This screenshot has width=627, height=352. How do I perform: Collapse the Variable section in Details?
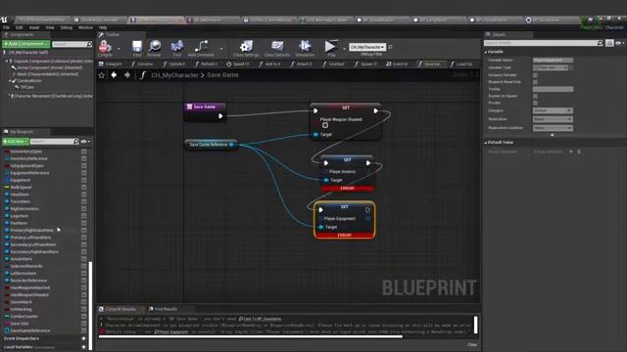pos(486,52)
